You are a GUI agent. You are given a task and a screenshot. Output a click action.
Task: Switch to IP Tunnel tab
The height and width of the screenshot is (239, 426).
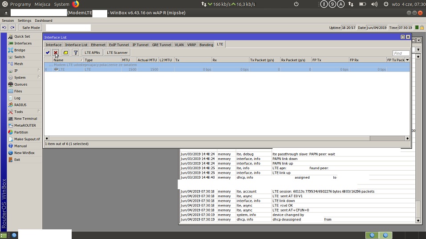click(140, 45)
